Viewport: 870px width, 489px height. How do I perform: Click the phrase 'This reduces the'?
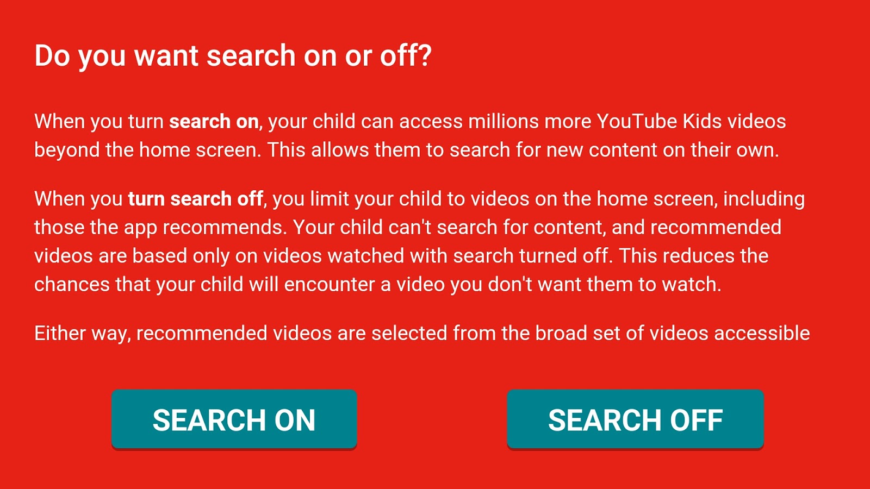(x=694, y=256)
